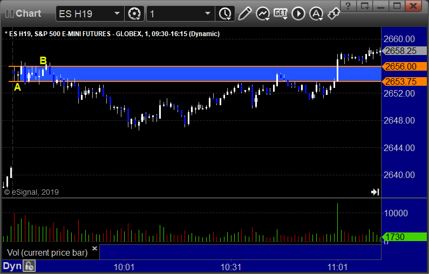
Task: Expand the ES H19 symbol dropdown arrow
Action: click(117, 13)
